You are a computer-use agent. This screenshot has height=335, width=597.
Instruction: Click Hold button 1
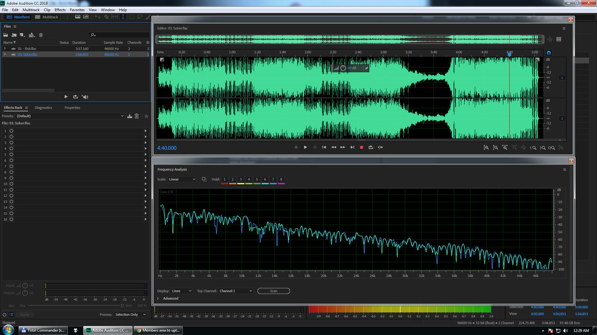[x=224, y=179]
